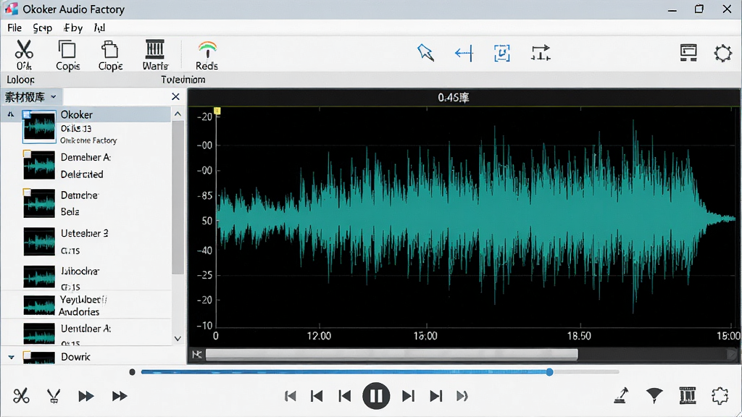Click the bottom-left scissors icon

[x=21, y=396]
